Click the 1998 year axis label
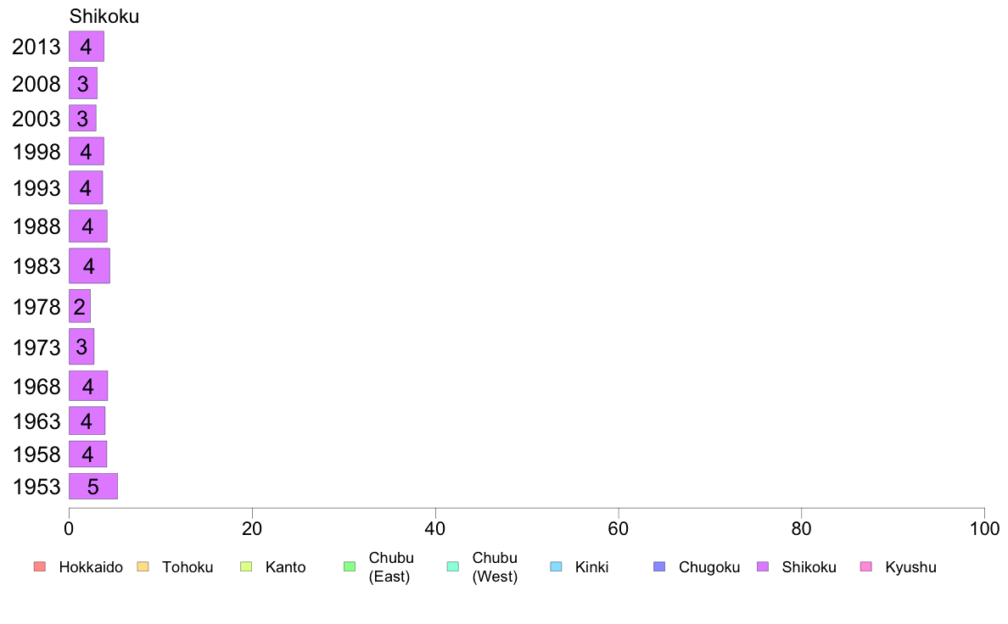This screenshot has width=1008, height=624. pyautogui.click(x=36, y=153)
